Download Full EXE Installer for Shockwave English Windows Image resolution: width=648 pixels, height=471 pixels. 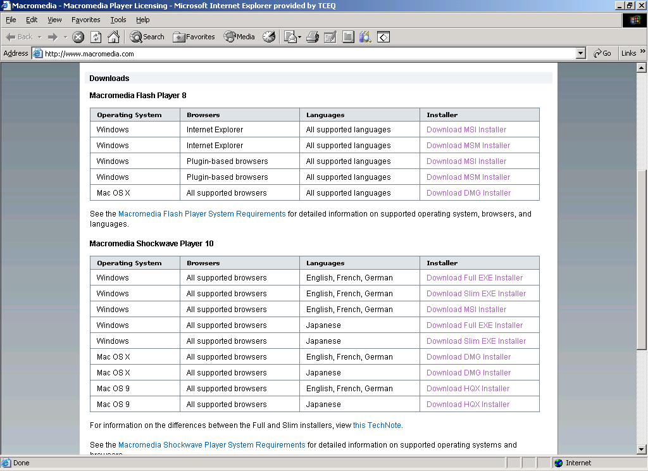click(x=475, y=278)
